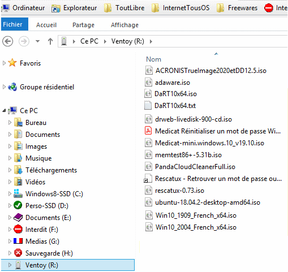Select memtest86+-5.31b.iso file
This screenshot has width=288, height=272.
(188, 155)
